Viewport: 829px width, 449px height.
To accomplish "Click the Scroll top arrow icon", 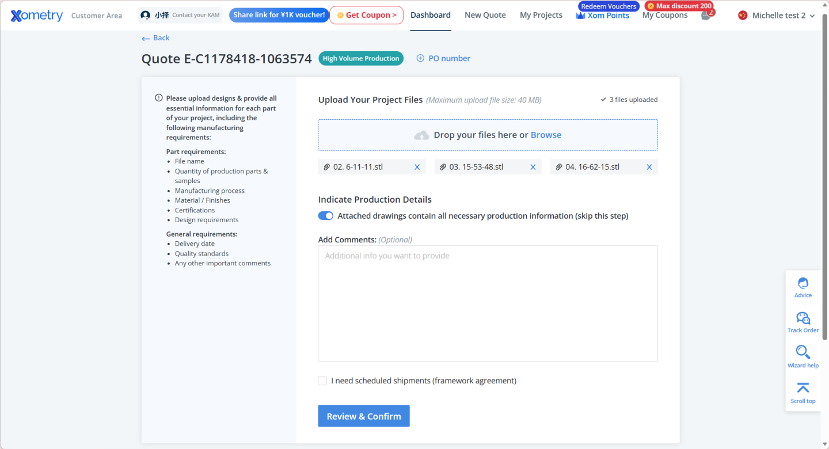I will click(803, 388).
